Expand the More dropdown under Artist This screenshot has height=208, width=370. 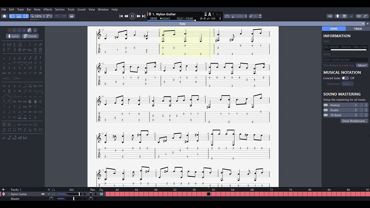point(362,65)
